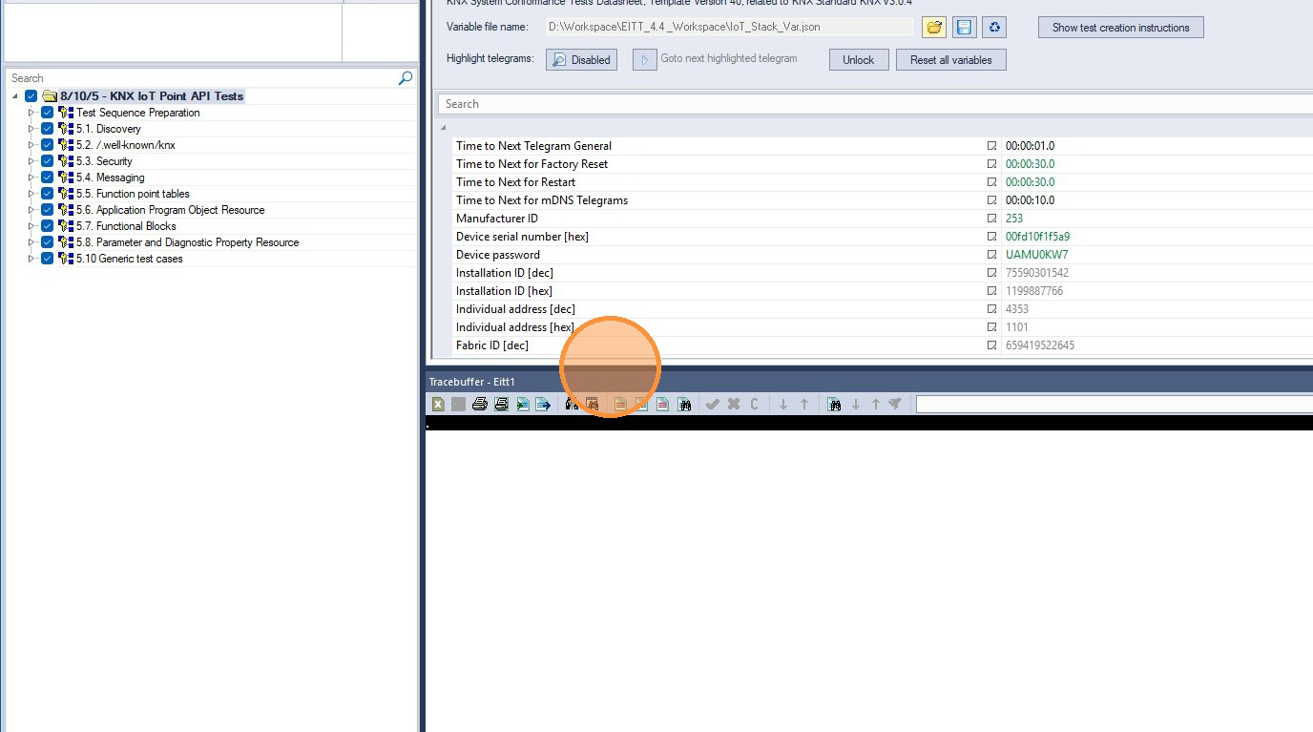Click the variables Search input field
Image resolution: width=1313 pixels, height=732 pixels.
[875, 104]
